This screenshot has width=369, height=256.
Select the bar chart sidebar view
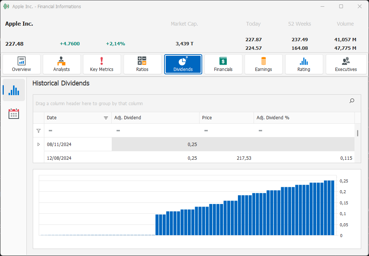pyautogui.click(x=14, y=90)
